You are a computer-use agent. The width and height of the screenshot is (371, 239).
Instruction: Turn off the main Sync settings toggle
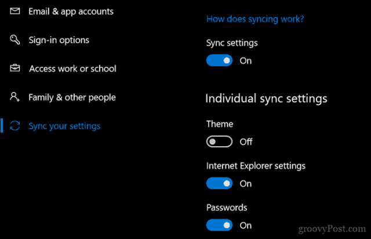coord(219,60)
